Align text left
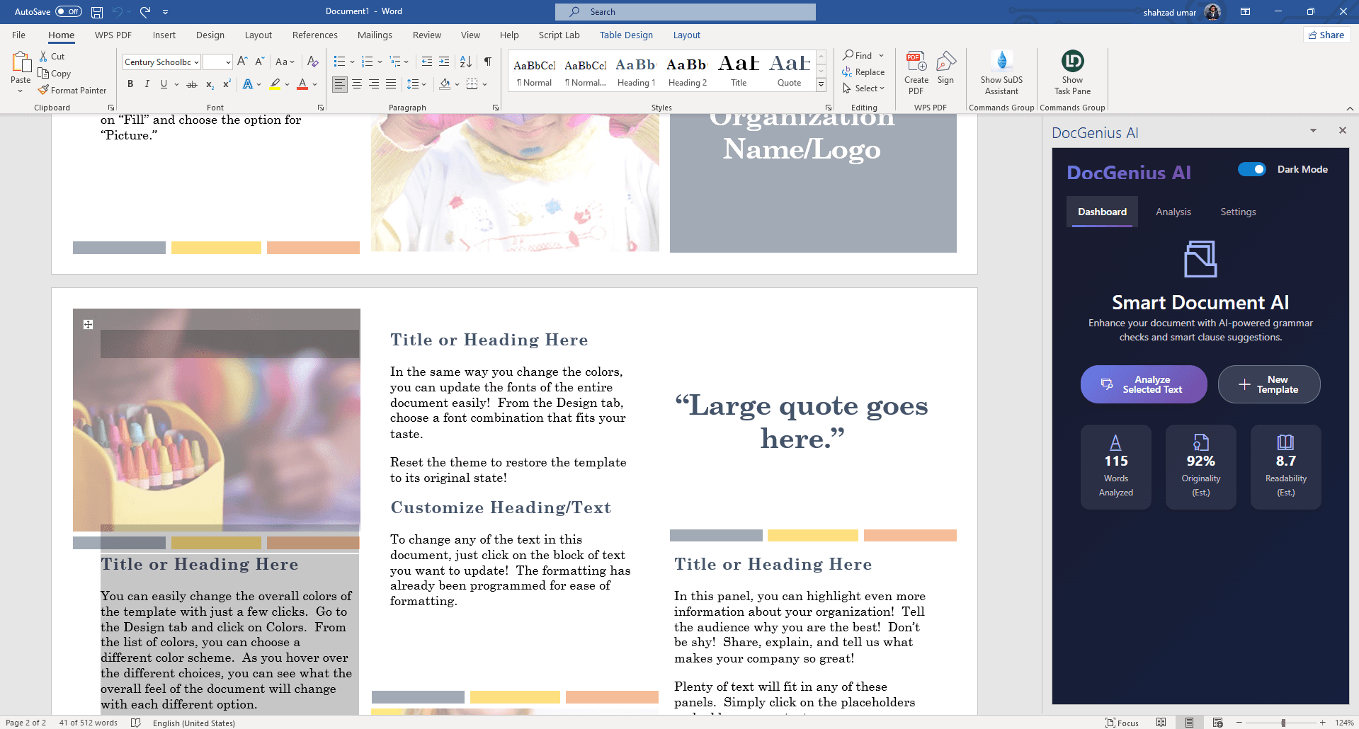The image size is (1359, 729). point(340,84)
